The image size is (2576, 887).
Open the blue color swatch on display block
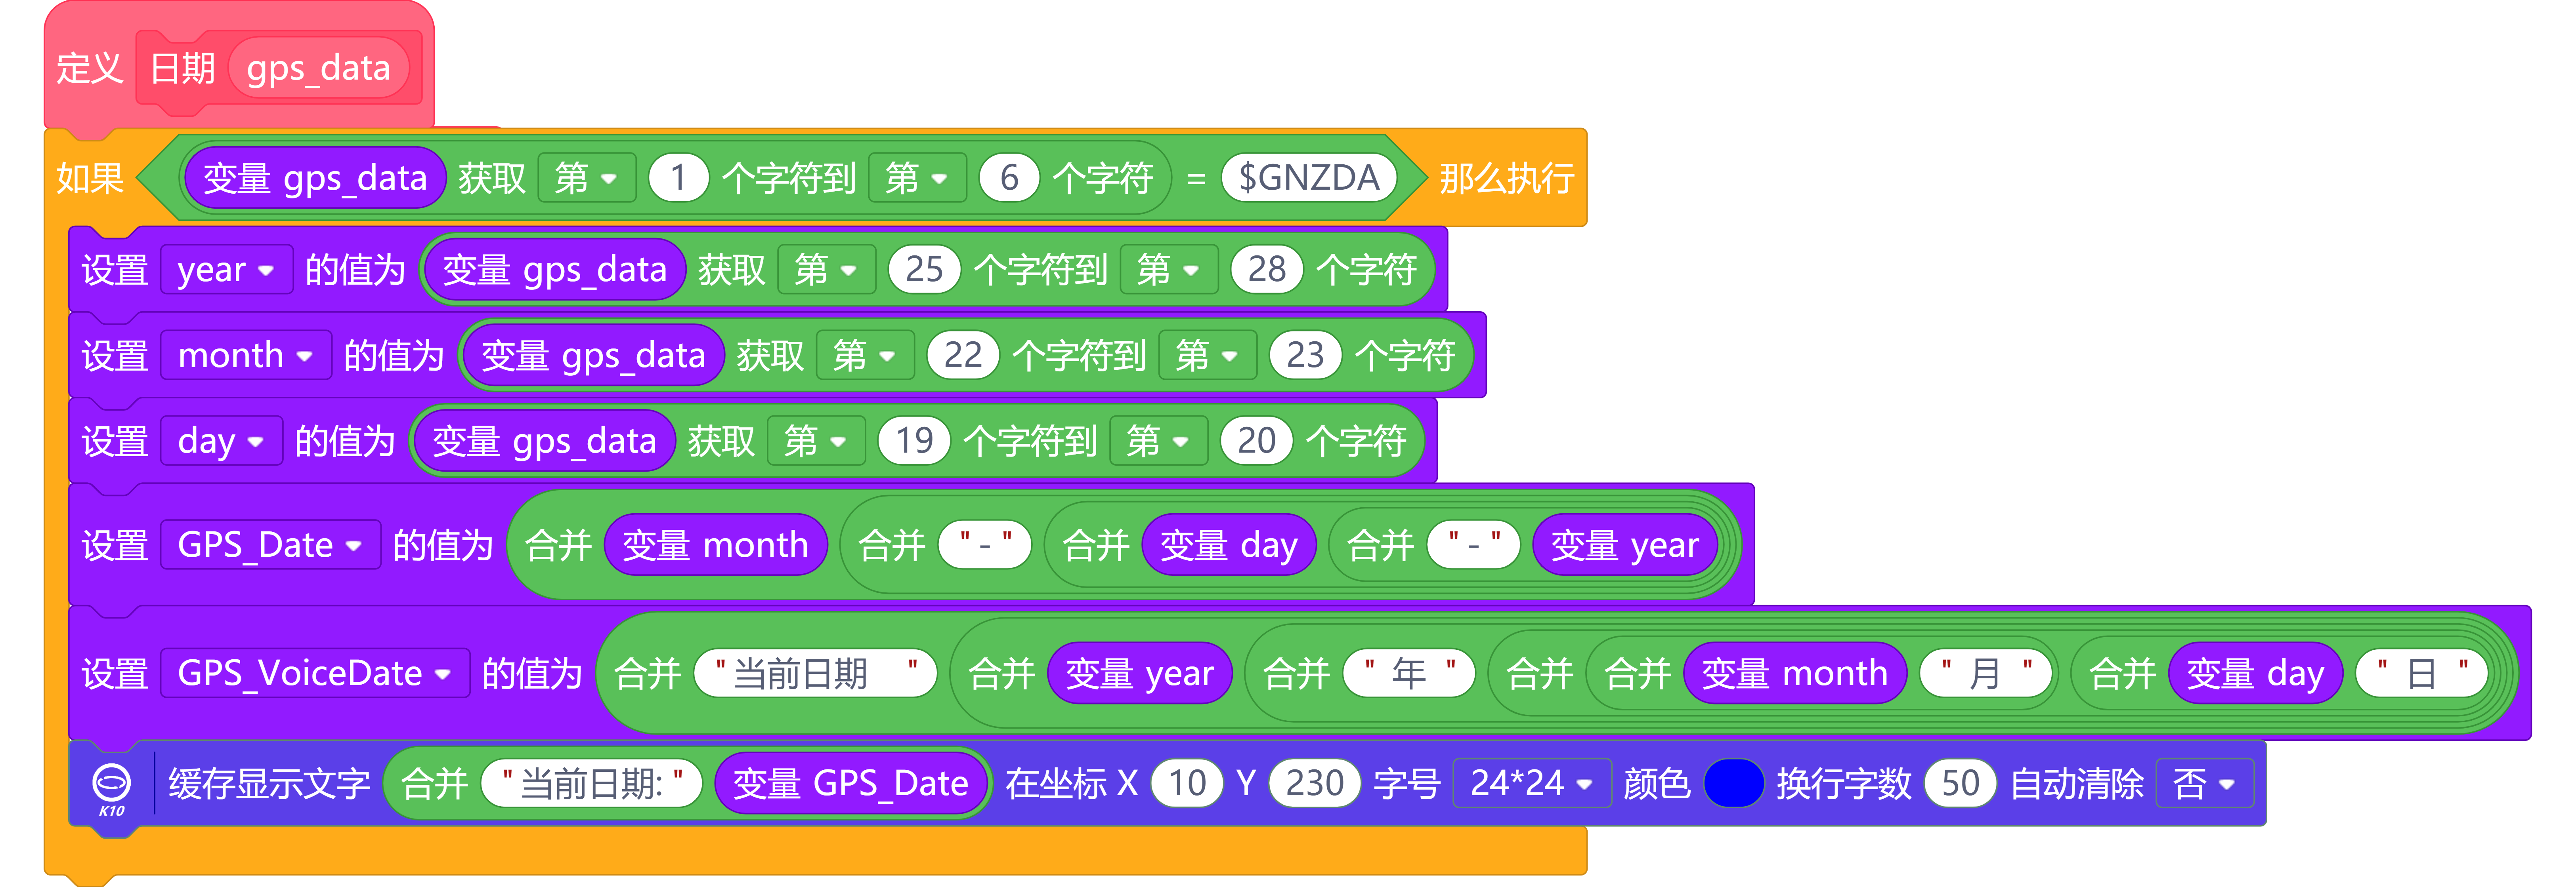(1733, 783)
